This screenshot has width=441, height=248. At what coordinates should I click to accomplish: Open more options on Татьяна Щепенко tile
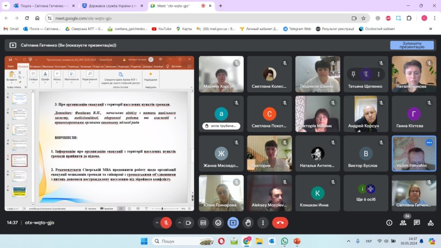(x=379, y=74)
